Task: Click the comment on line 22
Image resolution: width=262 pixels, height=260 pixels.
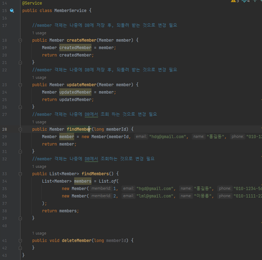Action: pos(105,70)
